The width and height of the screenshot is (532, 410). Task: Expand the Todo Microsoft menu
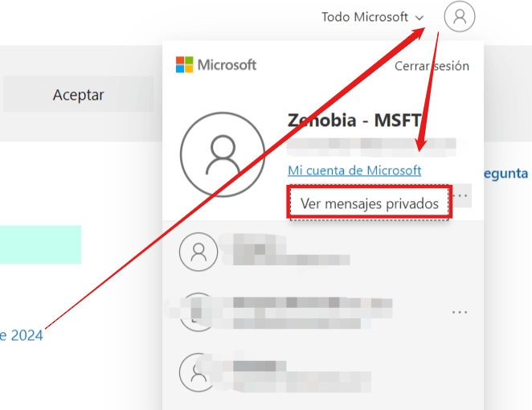point(373,17)
